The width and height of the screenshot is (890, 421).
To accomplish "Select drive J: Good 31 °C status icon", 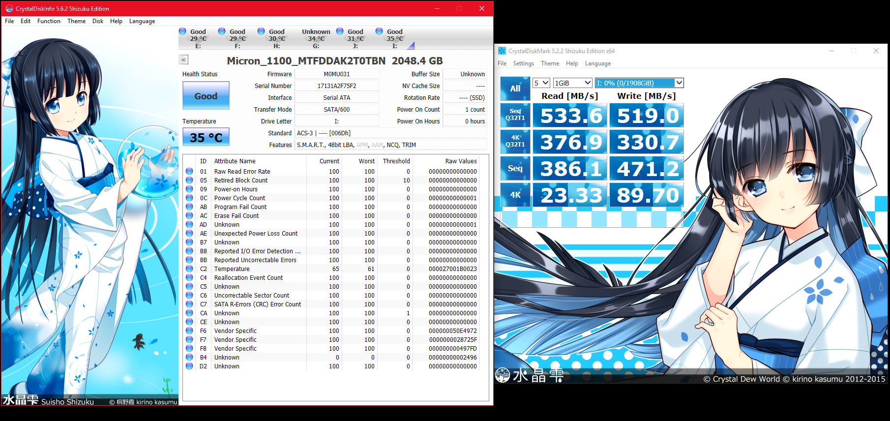I will [340, 31].
